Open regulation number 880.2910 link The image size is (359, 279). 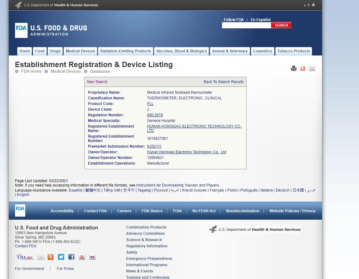coord(155,115)
